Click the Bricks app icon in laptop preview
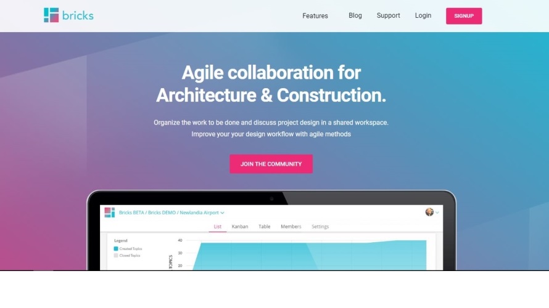 (x=109, y=213)
